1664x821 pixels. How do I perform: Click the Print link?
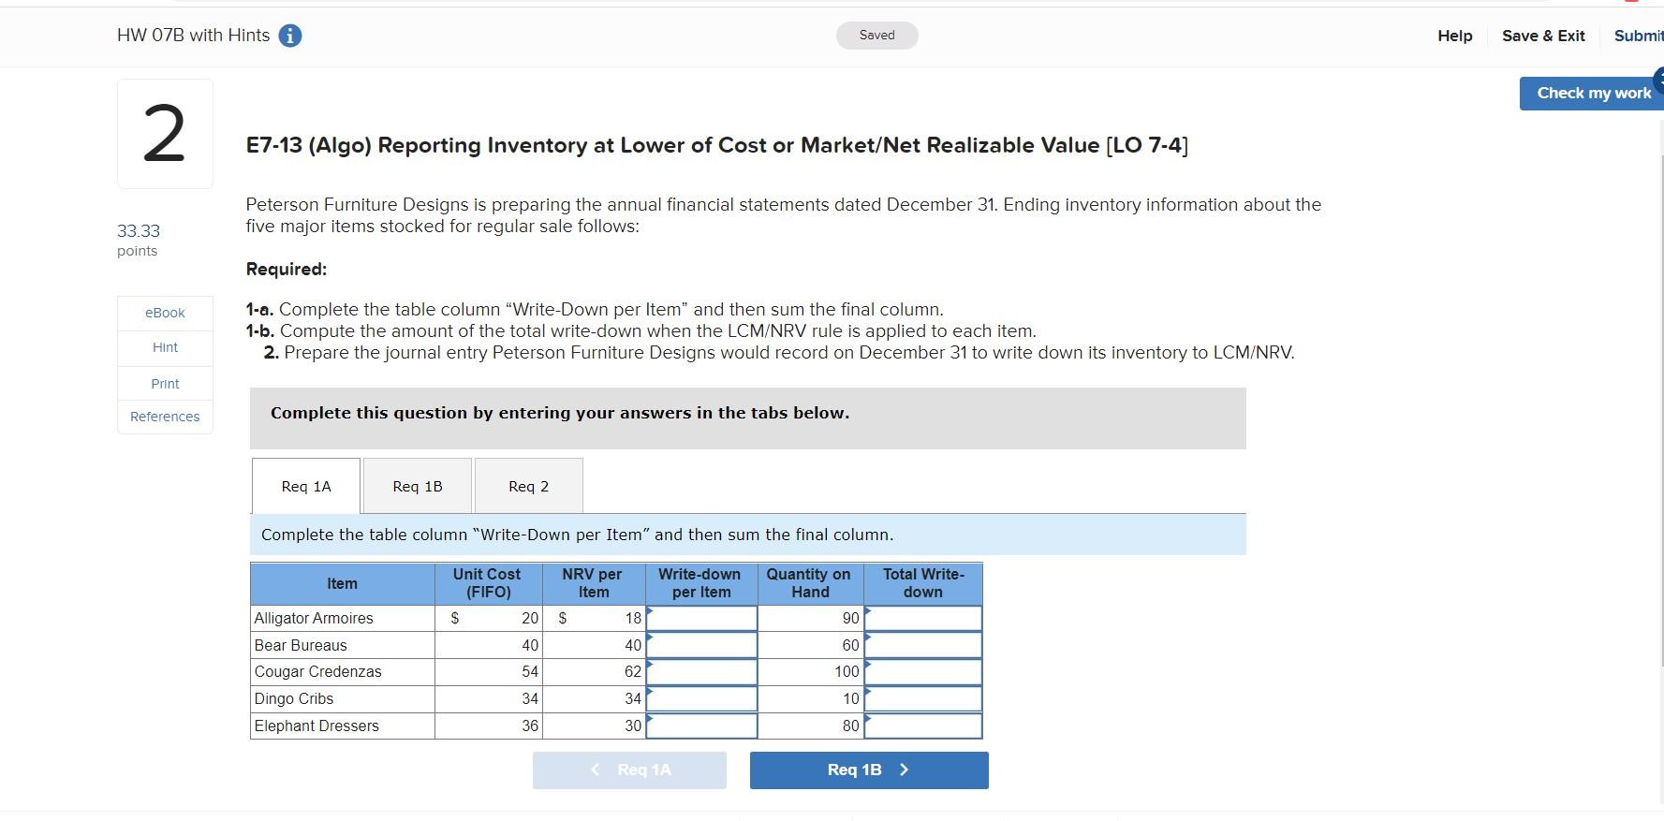pos(165,384)
